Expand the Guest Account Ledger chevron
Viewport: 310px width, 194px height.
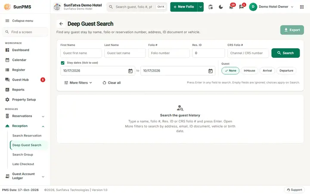(x=43, y=177)
